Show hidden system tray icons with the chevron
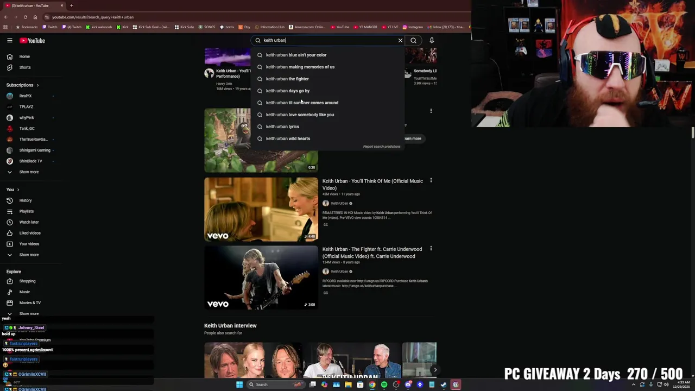The image size is (695, 391). [633, 384]
